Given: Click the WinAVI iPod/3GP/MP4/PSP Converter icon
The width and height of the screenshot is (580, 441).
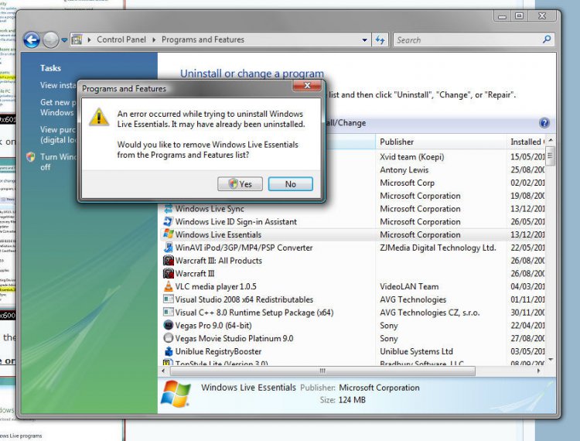Looking at the screenshot, I should pos(169,247).
